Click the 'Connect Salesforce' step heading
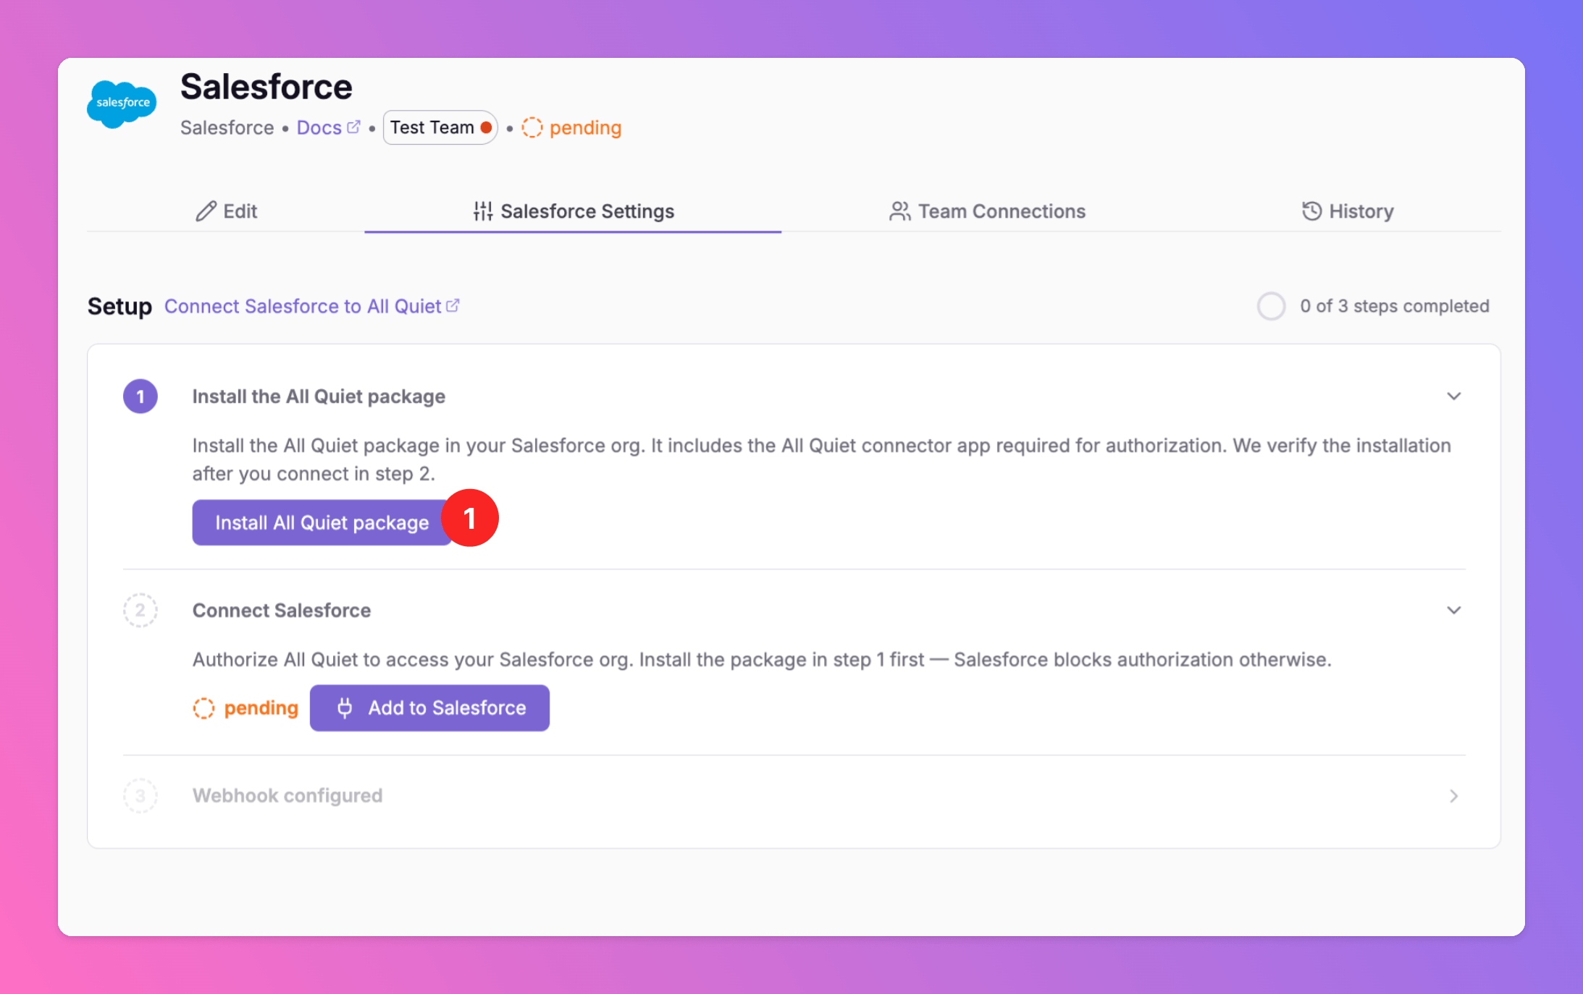 tap(282, 611)
